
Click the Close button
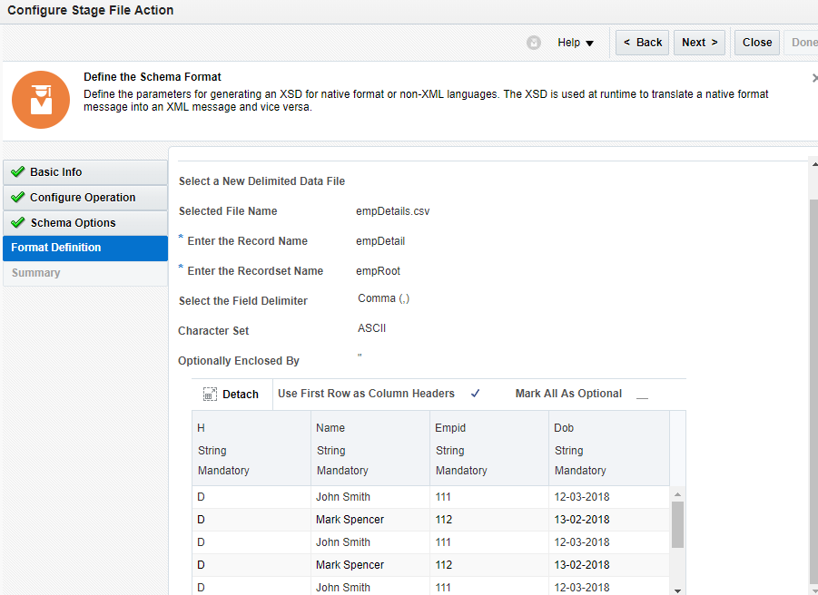click(756, 42)
